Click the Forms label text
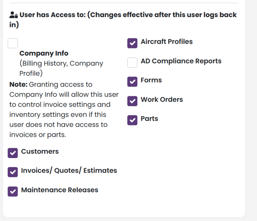This screenshot has width=257, height=221. tap(151, 80)
